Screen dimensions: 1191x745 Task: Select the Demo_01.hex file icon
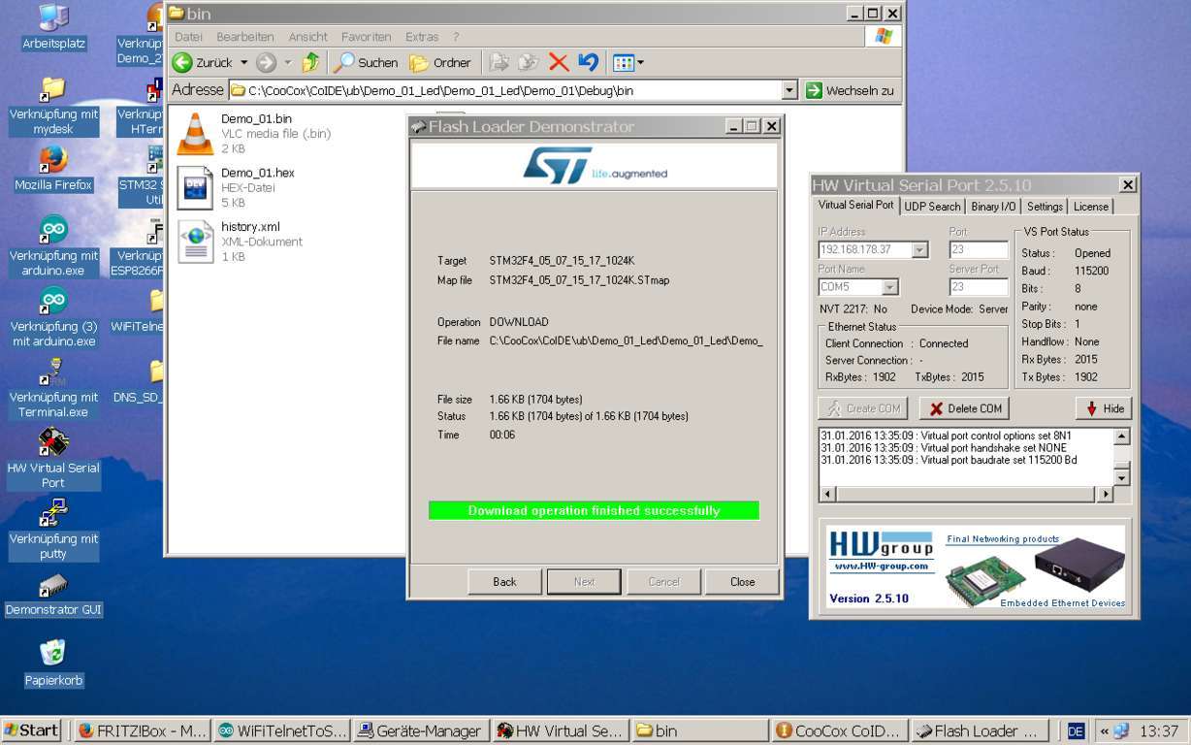[x=195, y=188]
